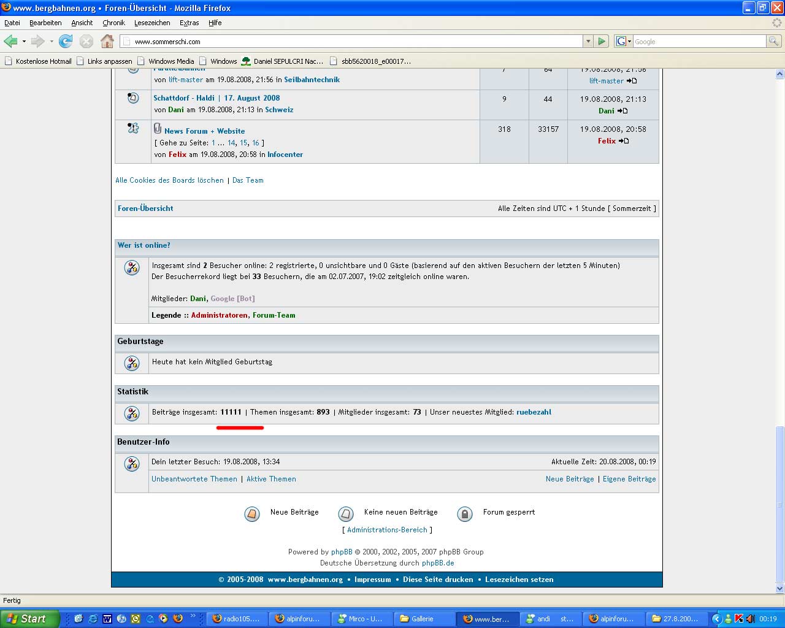Click the Windows Start button
785x628 pixels.
29,619
